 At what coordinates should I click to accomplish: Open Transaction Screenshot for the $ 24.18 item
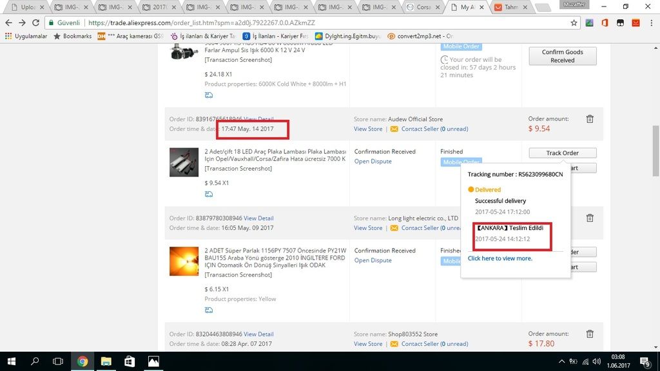click(x=238, y=60)
